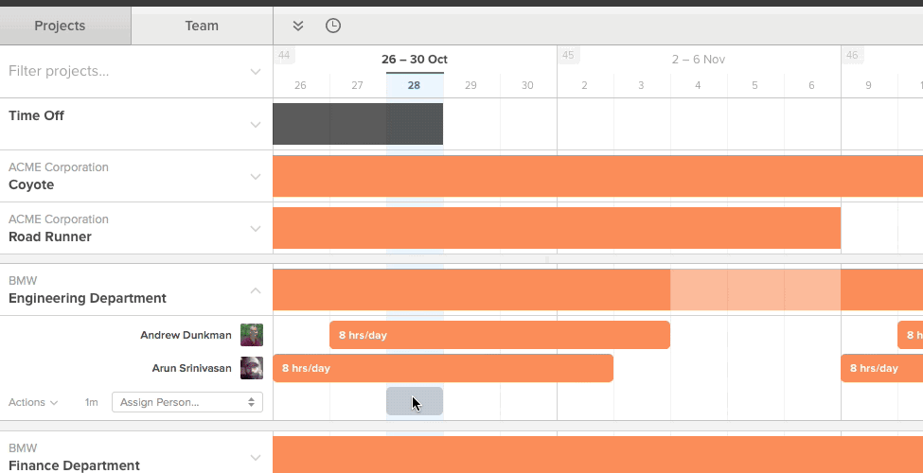Viewport: 923px width, 473px height.
Task: Click the 1m duration label
Action: (91, 402)
